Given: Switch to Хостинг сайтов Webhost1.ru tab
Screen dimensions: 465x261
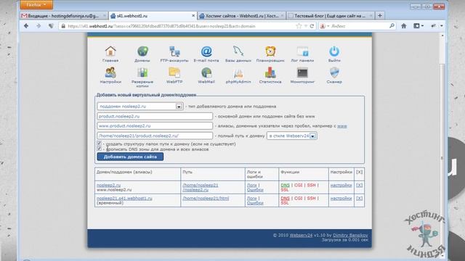Looking at the screenshot, I should 242,16.
